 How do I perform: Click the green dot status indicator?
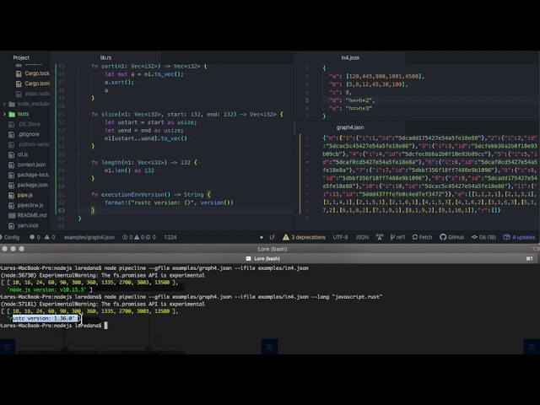(262, 237)
